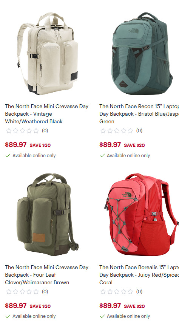This screenshot has height=322, width=179.
Task: Click green availability checkmark under Borealis backpack
Action: 102,316
